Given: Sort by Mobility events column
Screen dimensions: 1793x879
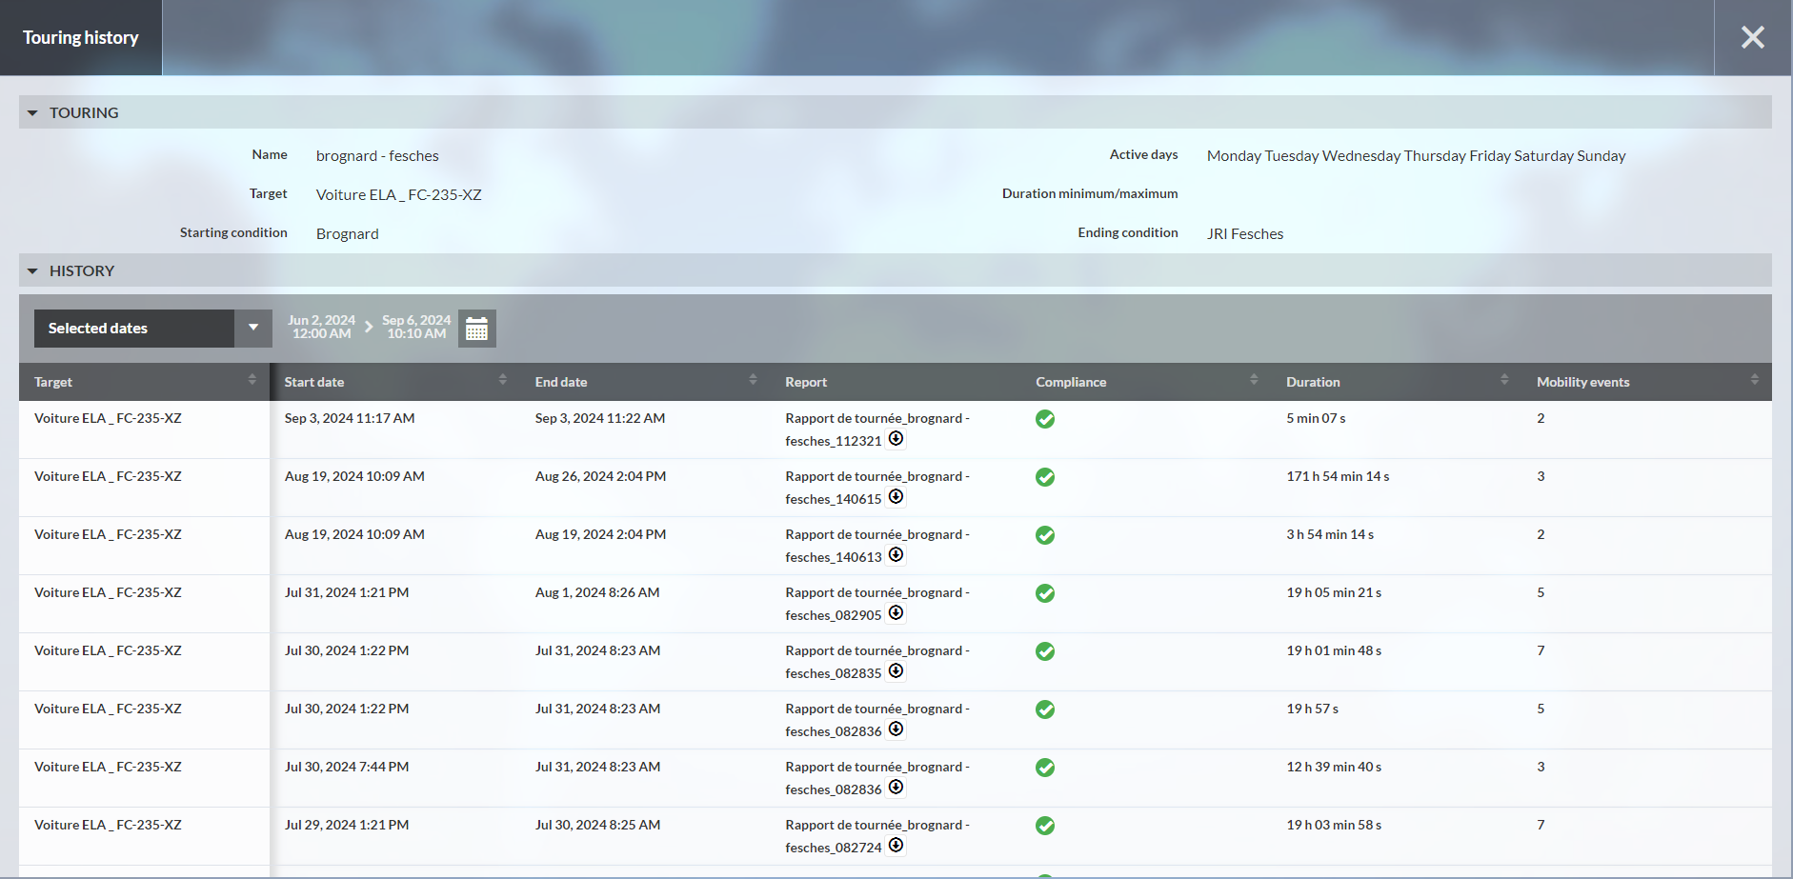Looking at the screenshot, I should (1754, 381).
